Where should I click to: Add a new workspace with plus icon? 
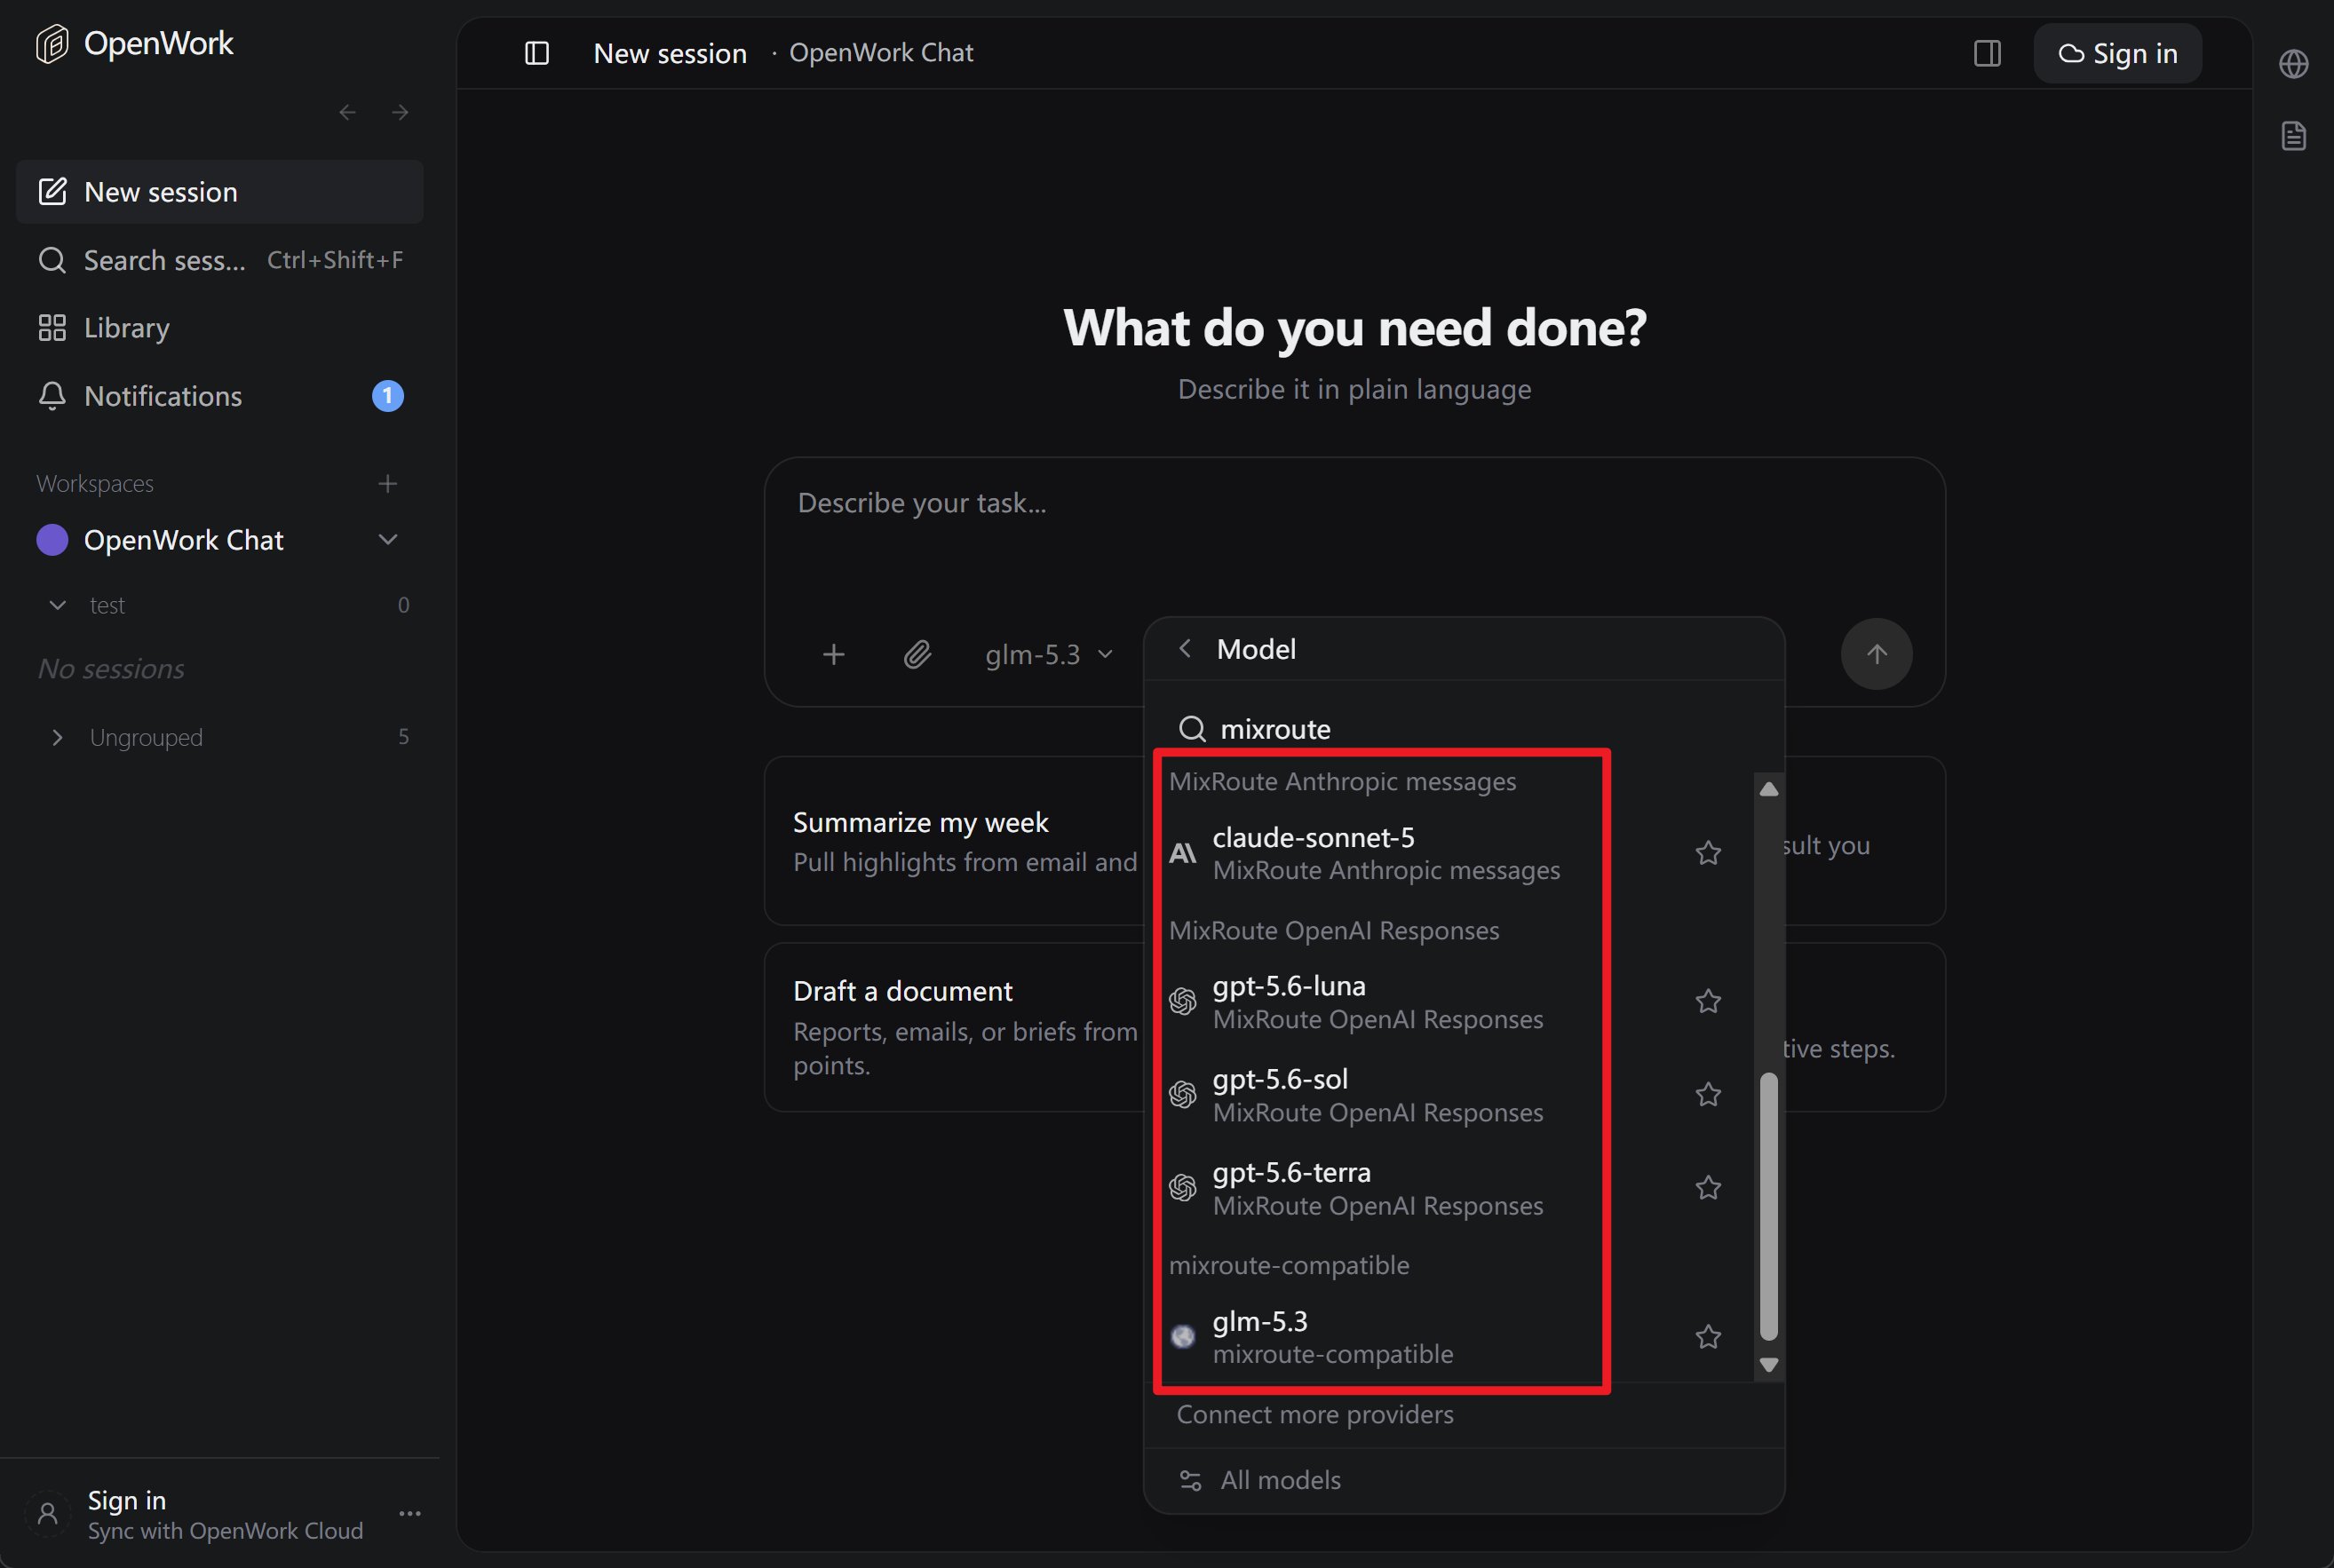coord(388,484)
